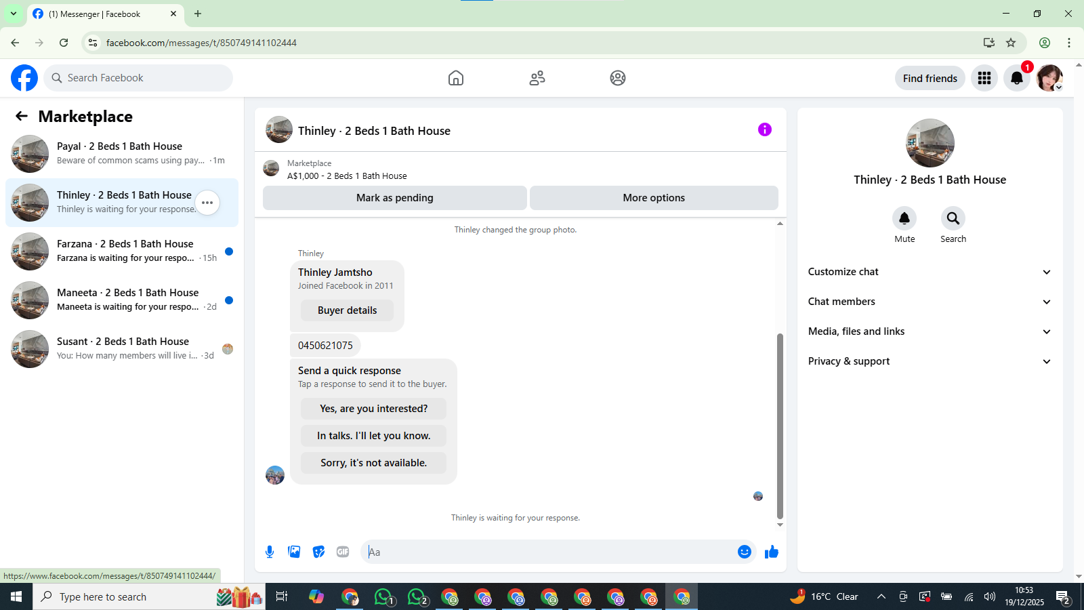Click the chat scroll down arrow
1084x610 pixels.
click(780, 525)
